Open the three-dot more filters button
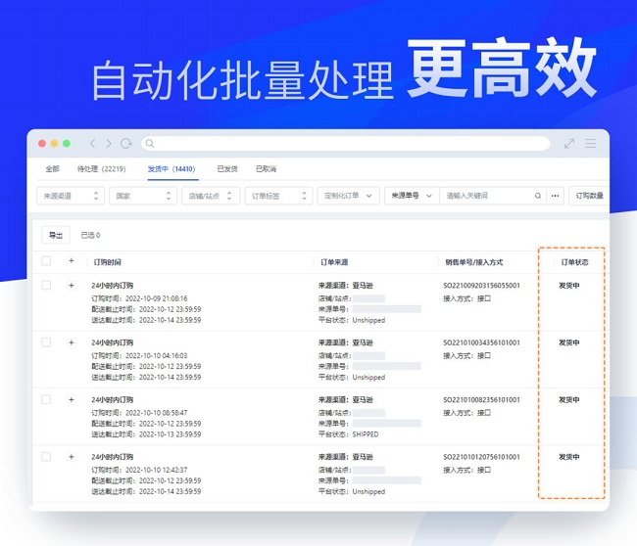This screenshot has width=637, height=546. (555, 196)
